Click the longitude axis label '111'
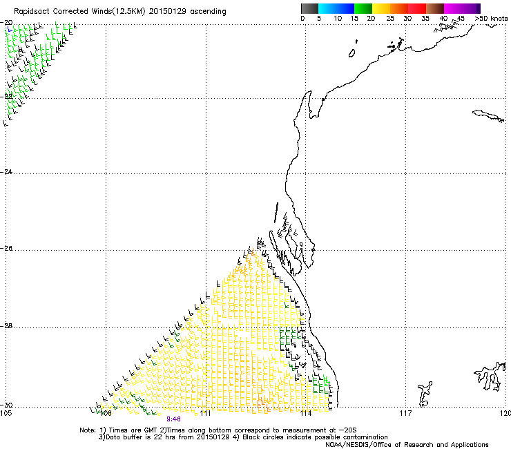This screenshot has height=449, width=511. click(205, 414)
